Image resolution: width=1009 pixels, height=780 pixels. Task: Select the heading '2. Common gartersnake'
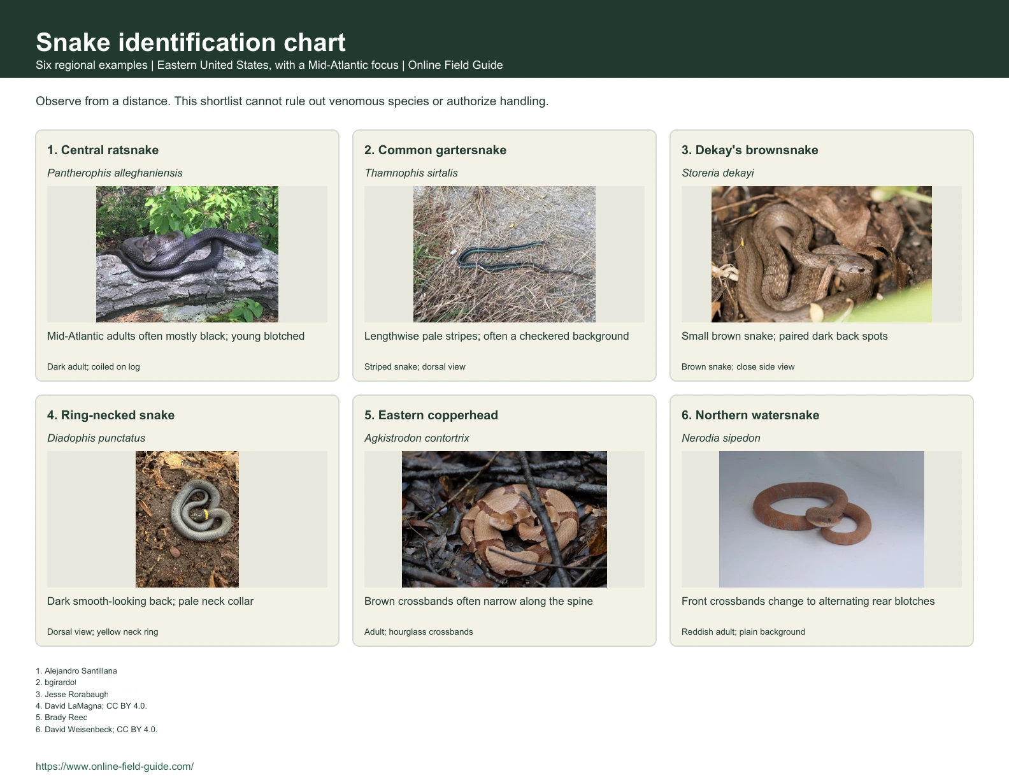[x=435, y=150]
